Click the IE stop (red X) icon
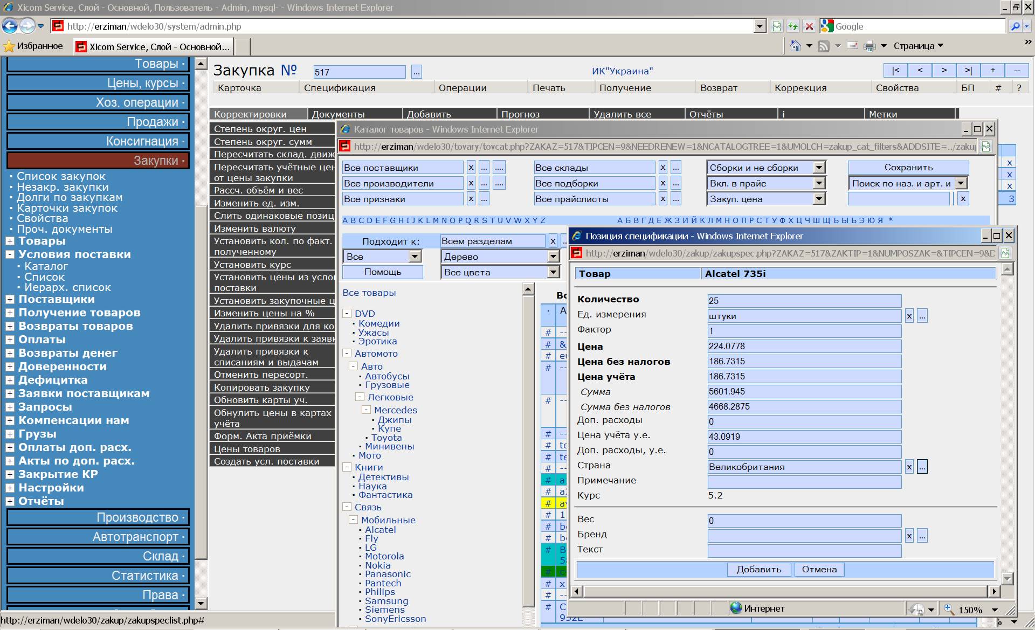Screen dimensions: 1035x630 point(809,26)
